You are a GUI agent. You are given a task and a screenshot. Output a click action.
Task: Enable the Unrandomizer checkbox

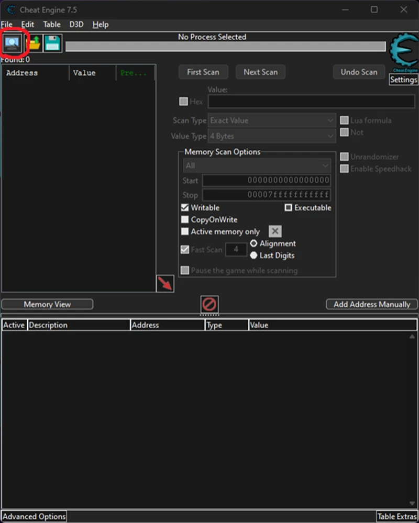[344, 157]
